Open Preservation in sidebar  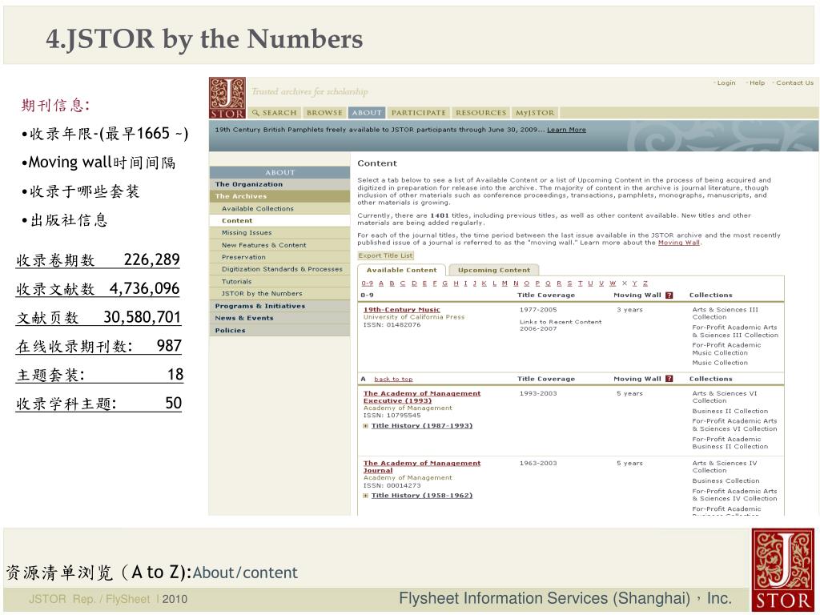pyautogui.click(x=279, y=257)
